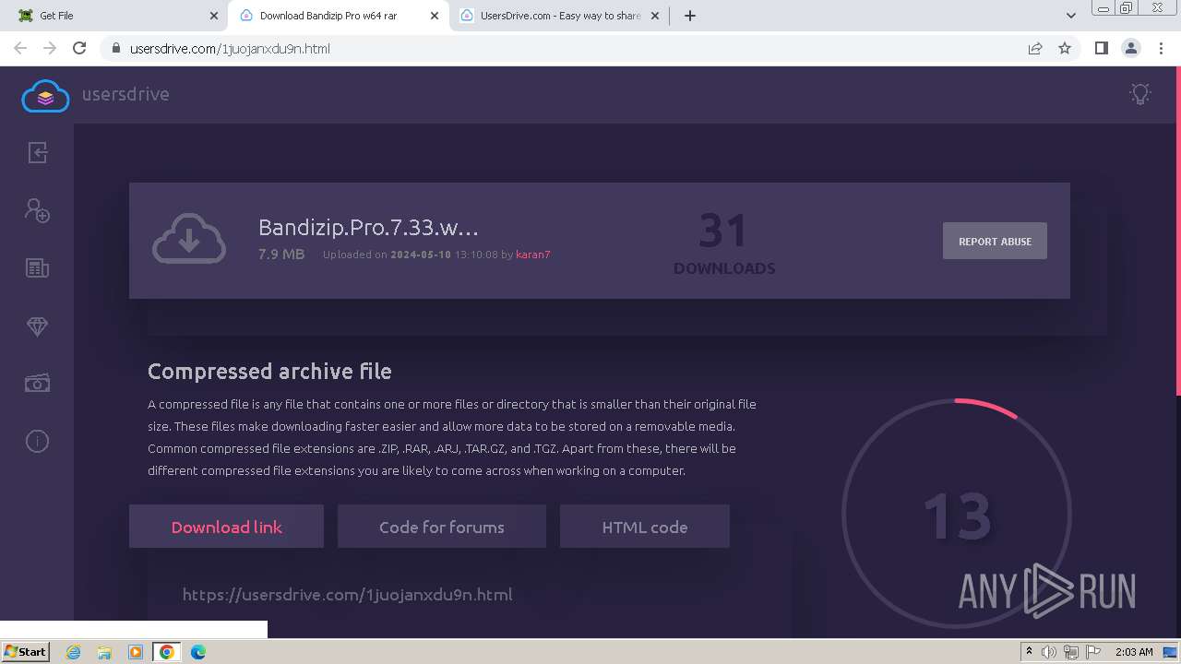Open the news sidebar icon
Image resolution: width=1181 pixels, height=664 pixels.
(37, 268)
